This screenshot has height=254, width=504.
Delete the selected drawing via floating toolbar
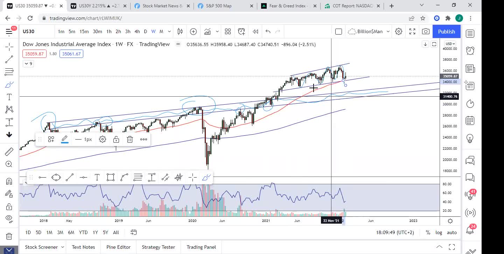(x=130, y=139)
